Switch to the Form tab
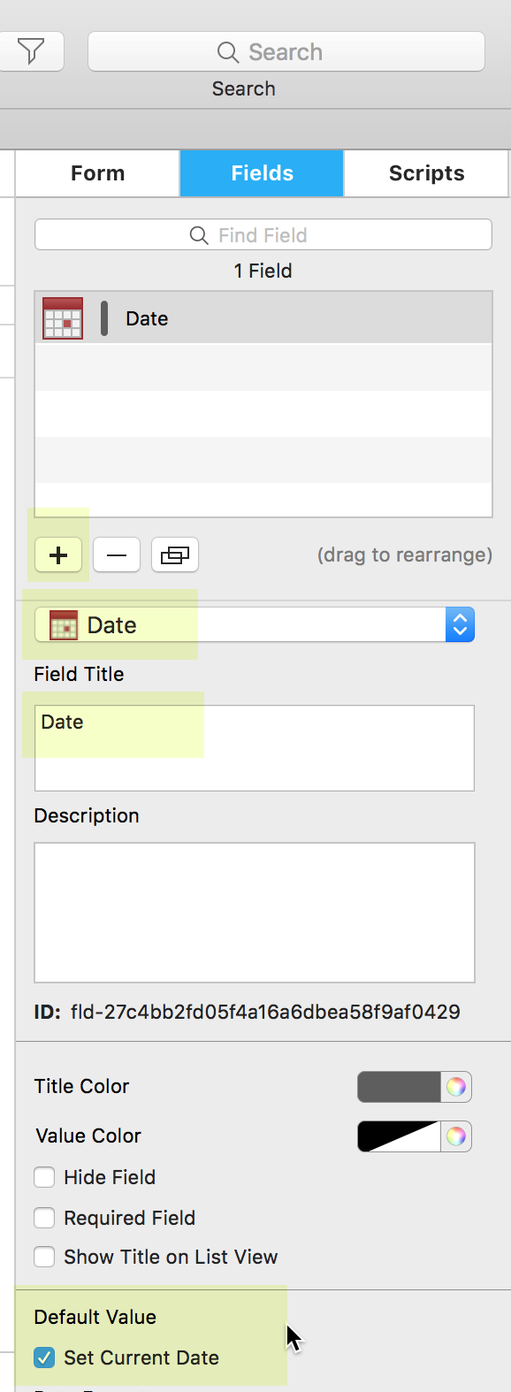This screenshot has width=511, height=1392. pyautogui.click(x=98, y=173)
